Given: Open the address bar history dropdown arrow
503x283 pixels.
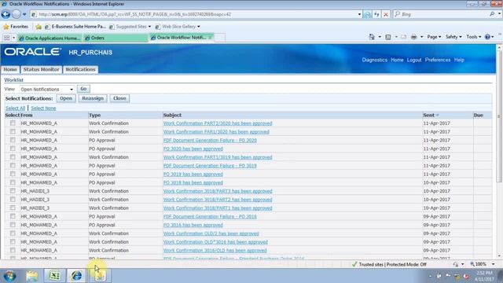Looking at the screenshot, I should click(359, 14).
